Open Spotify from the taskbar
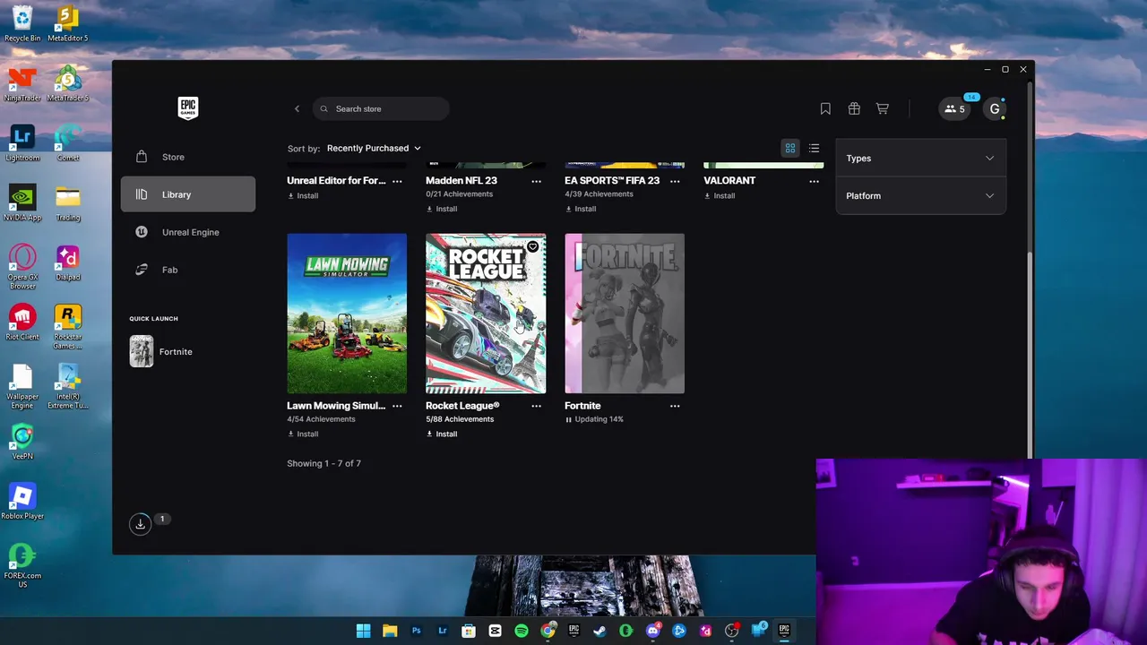The width and height of the screenshot is (1147, 645). [522, 631]
